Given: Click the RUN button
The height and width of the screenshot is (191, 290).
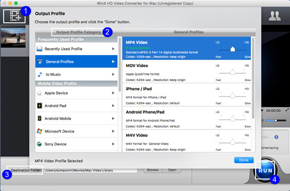Looking at the screenshot, I should pyautogui.click(x=265, y=170).
